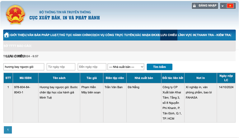Screen dimensions: 239x138
Task: Click pagination page 1 button
Action: tap(8, 130)
